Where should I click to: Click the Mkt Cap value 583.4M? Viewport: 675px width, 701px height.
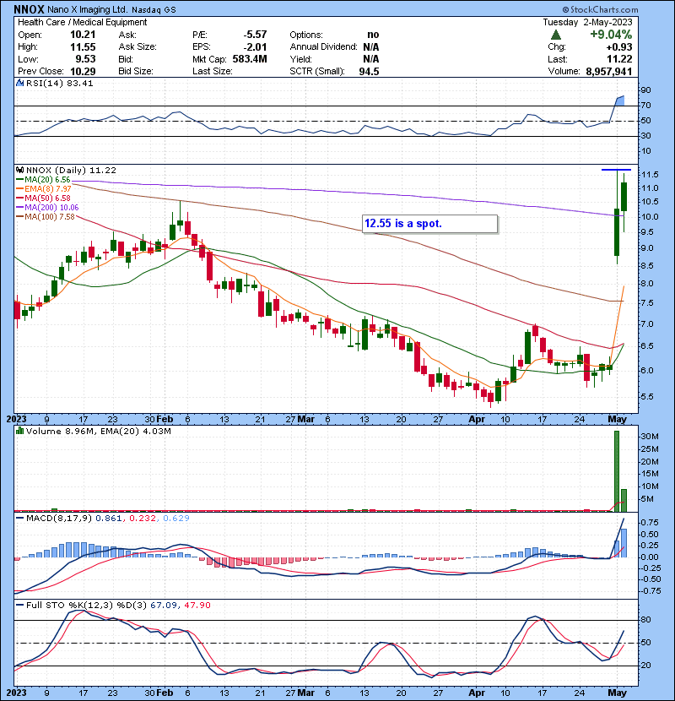250,59
